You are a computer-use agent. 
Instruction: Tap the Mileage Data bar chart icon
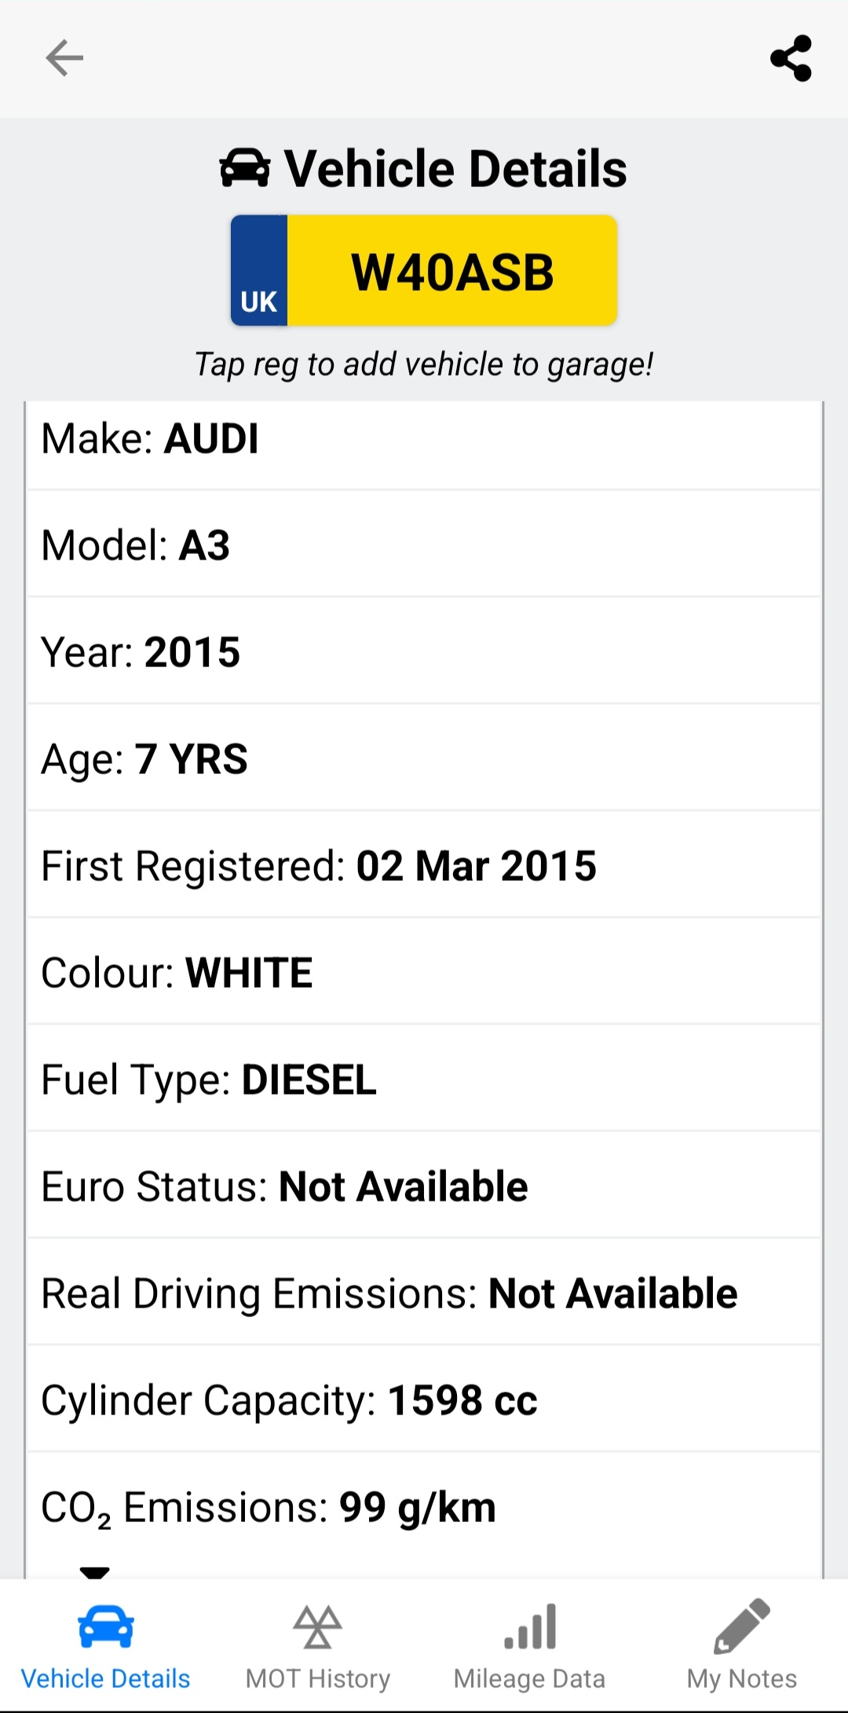click(x=530, y=1627)
